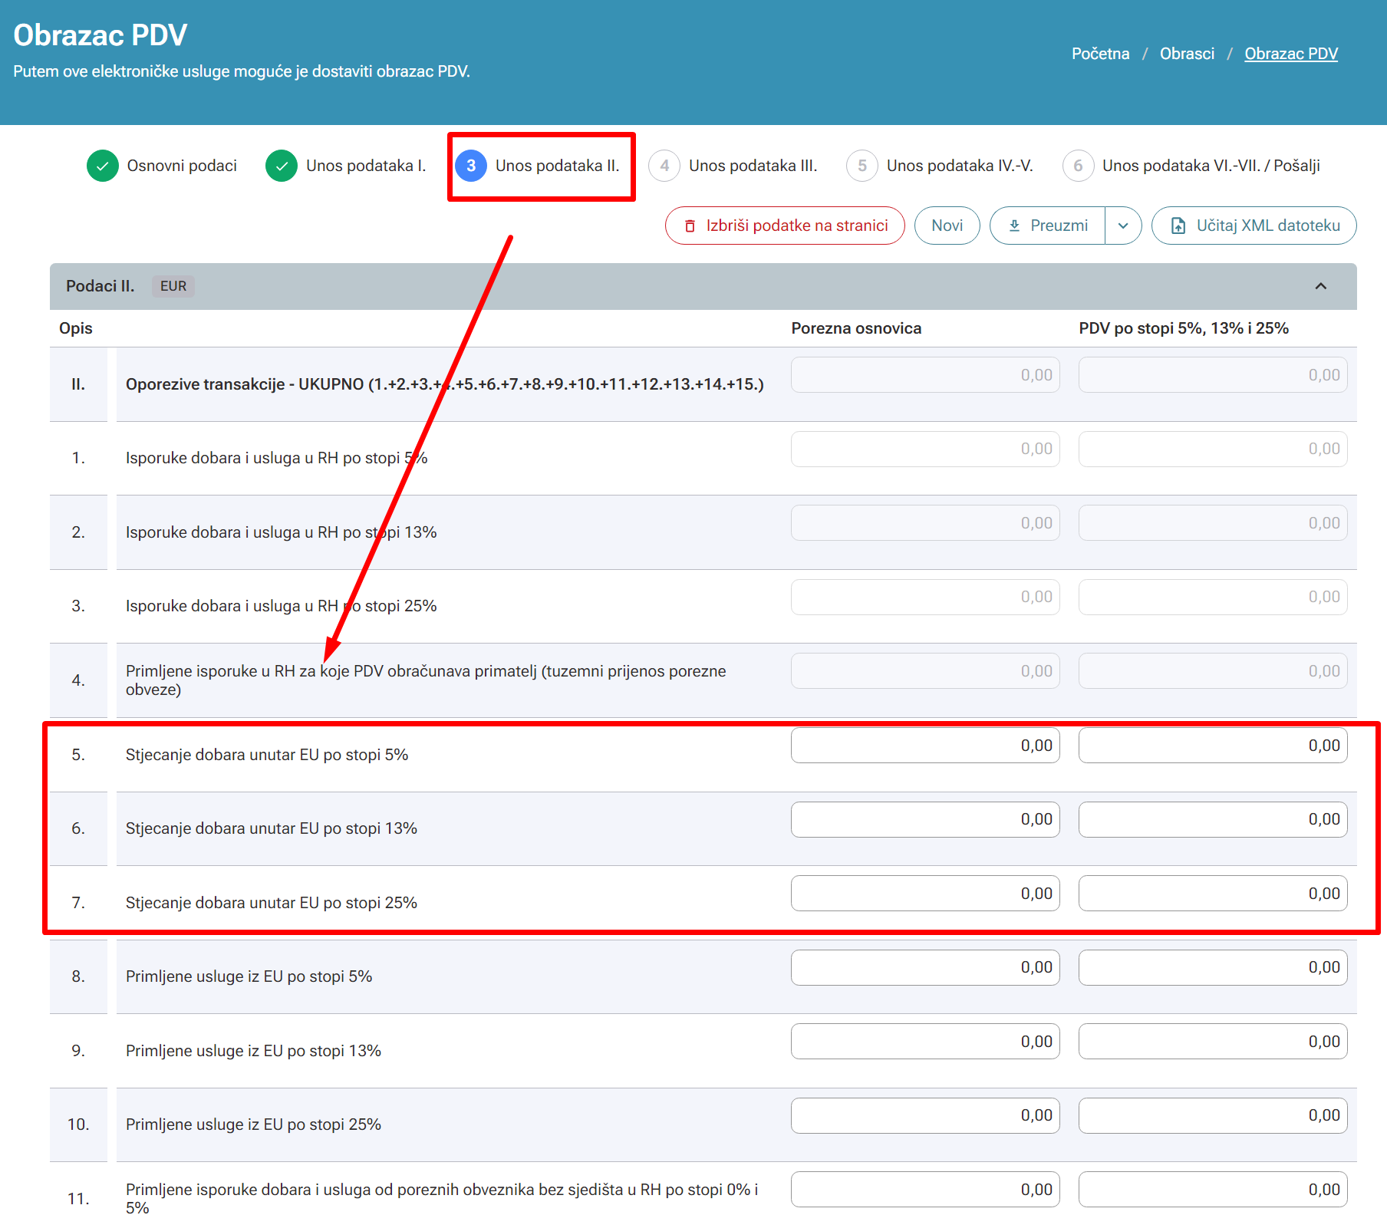Go to step 5 circle Unos podataka IV.-V.
The image size is (1387, 1215).
click(862, 166)
